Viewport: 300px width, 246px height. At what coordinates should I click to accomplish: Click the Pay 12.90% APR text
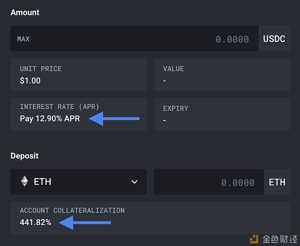[x=50, y=118]
